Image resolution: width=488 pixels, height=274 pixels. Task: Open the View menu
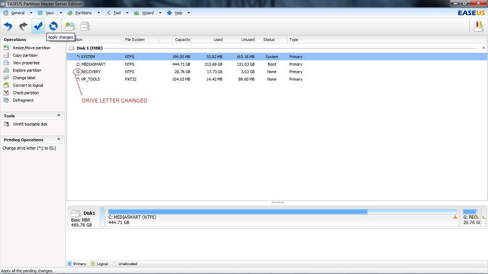tap(50, 13)
